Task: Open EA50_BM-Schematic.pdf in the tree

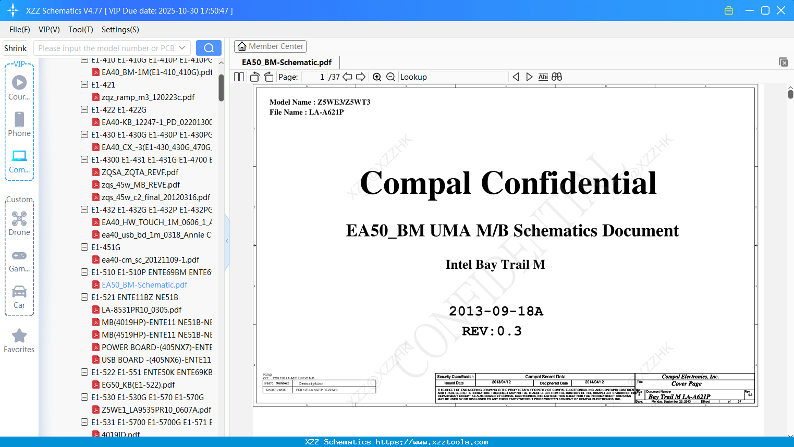Action: pos(144,284)
